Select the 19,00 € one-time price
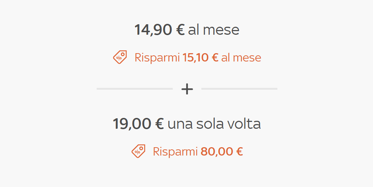This screenshot has width=373, height=187. click(x=138, y=124)
